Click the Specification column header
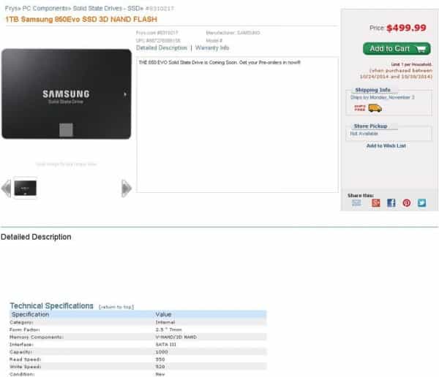The image size is (439, 377). click(30, 314)
